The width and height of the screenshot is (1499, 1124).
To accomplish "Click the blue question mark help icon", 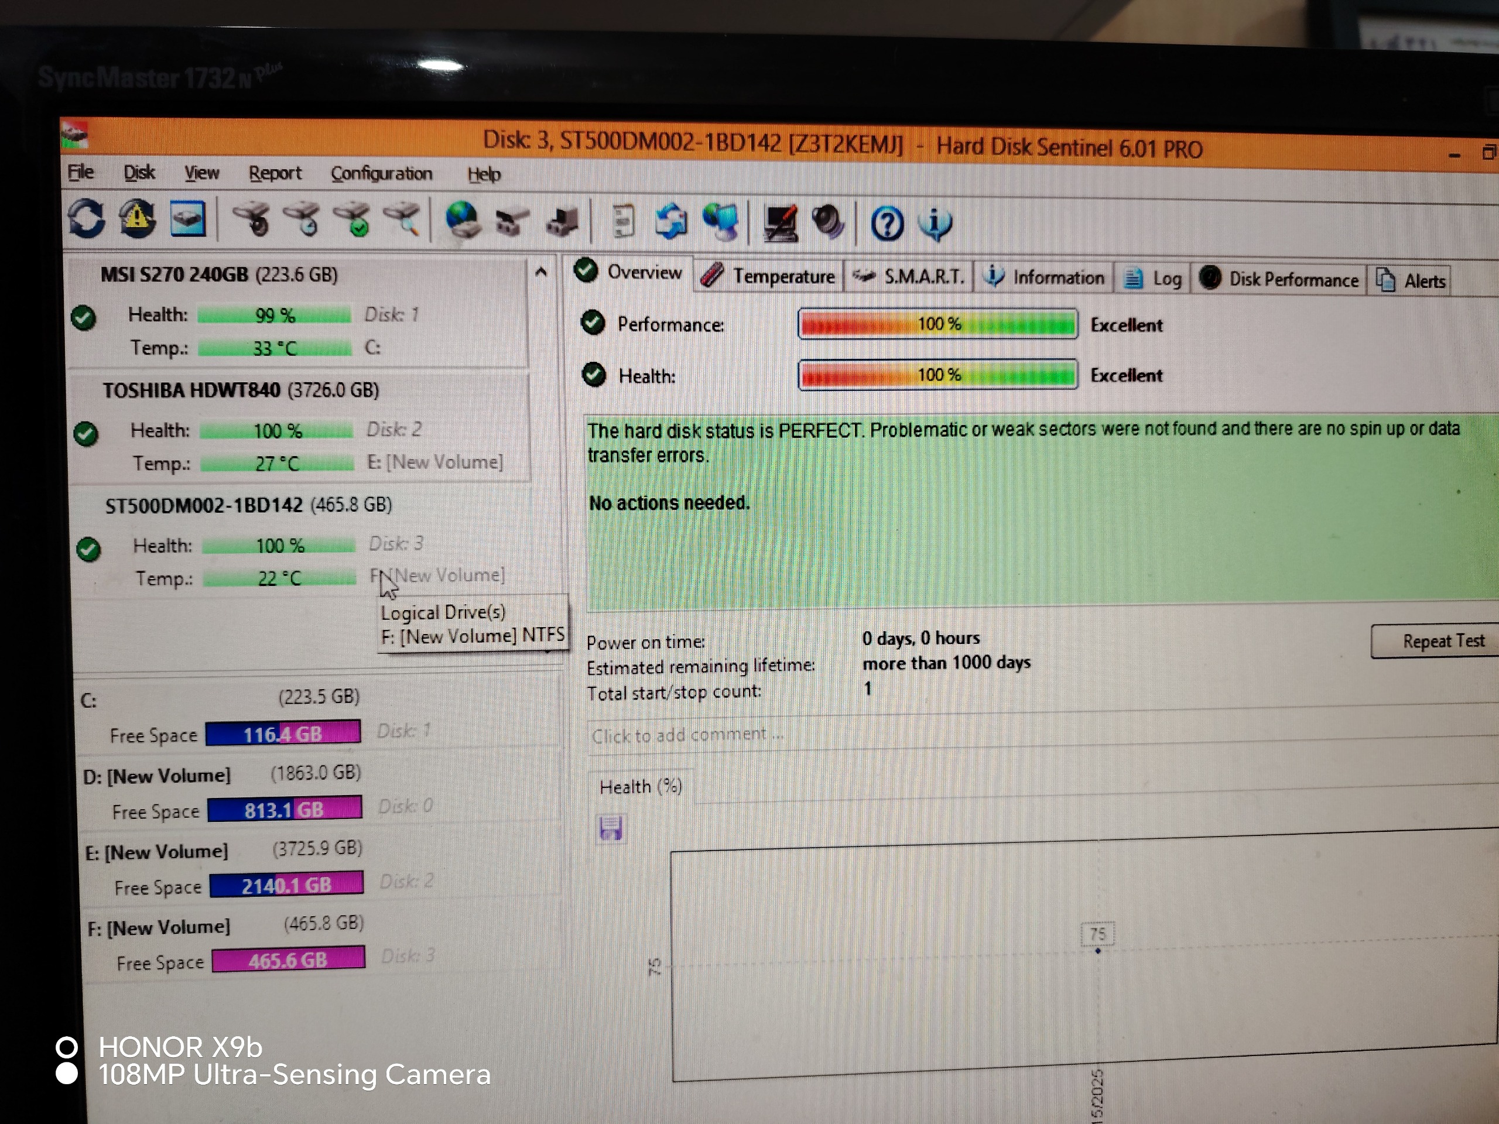I will 887,224.
